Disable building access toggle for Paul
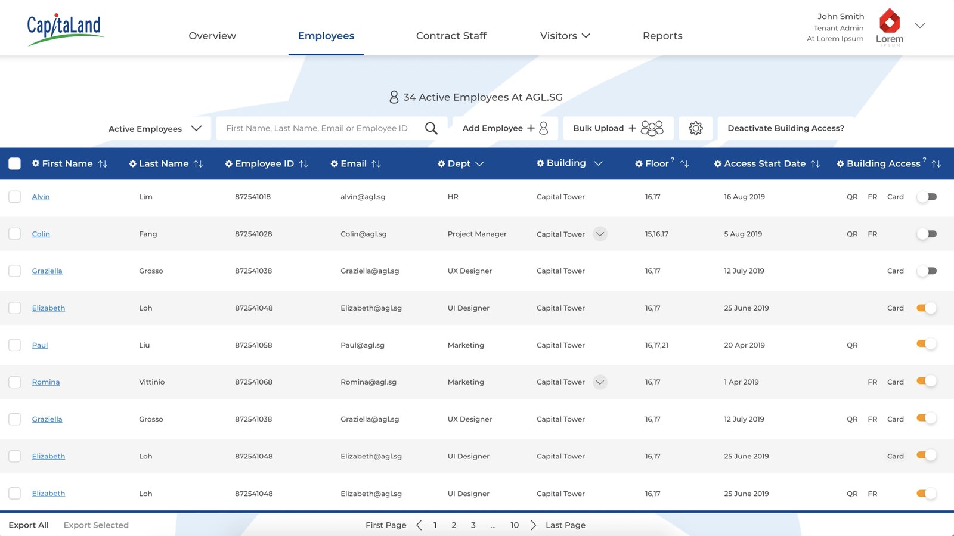 coord(927,344)
